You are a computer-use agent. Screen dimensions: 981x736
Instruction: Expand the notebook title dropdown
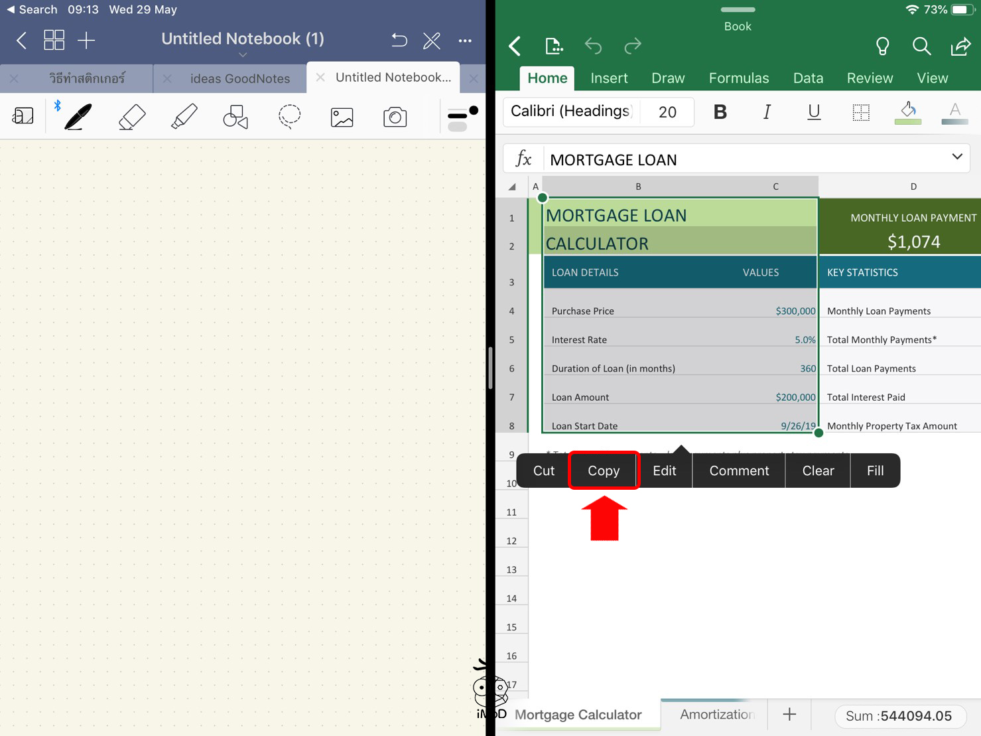(243, 54)
